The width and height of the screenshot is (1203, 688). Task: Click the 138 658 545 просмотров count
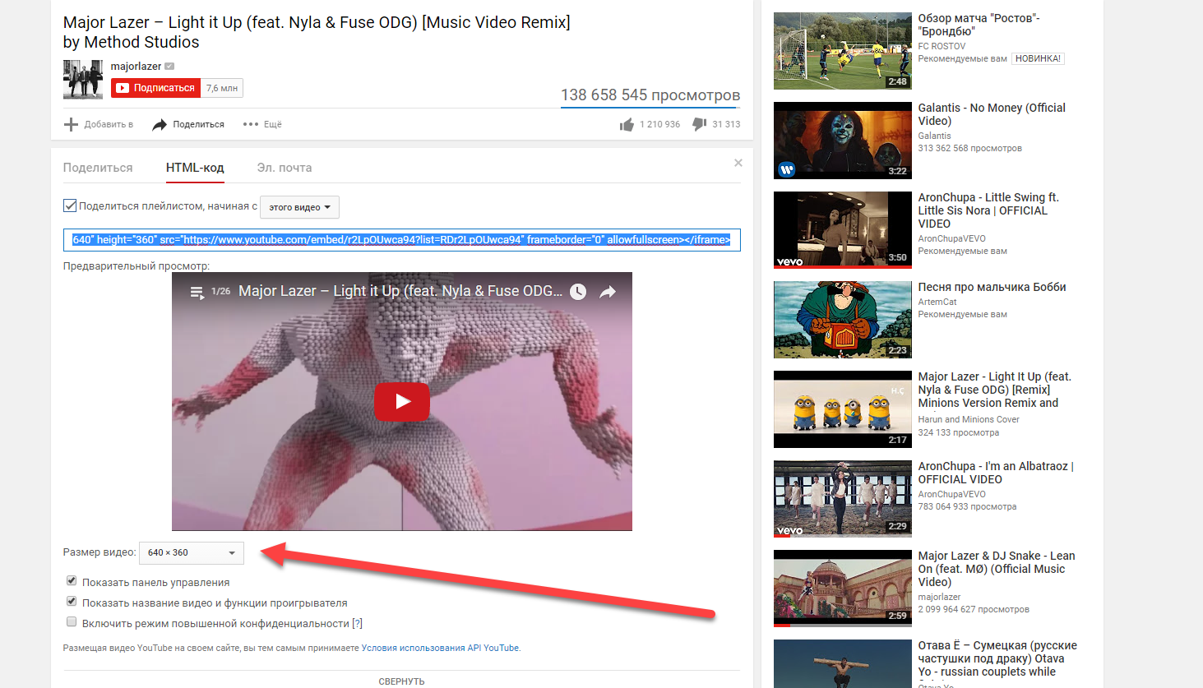tap(650, 95)
